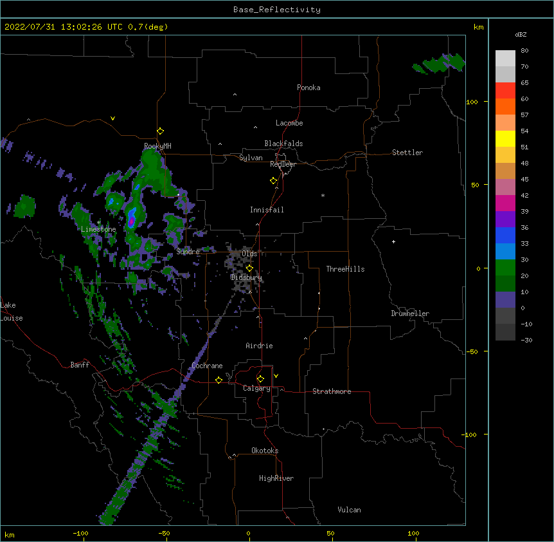
Task: Click the yellow V marker northwest of RockyMH
Action: 112,118
